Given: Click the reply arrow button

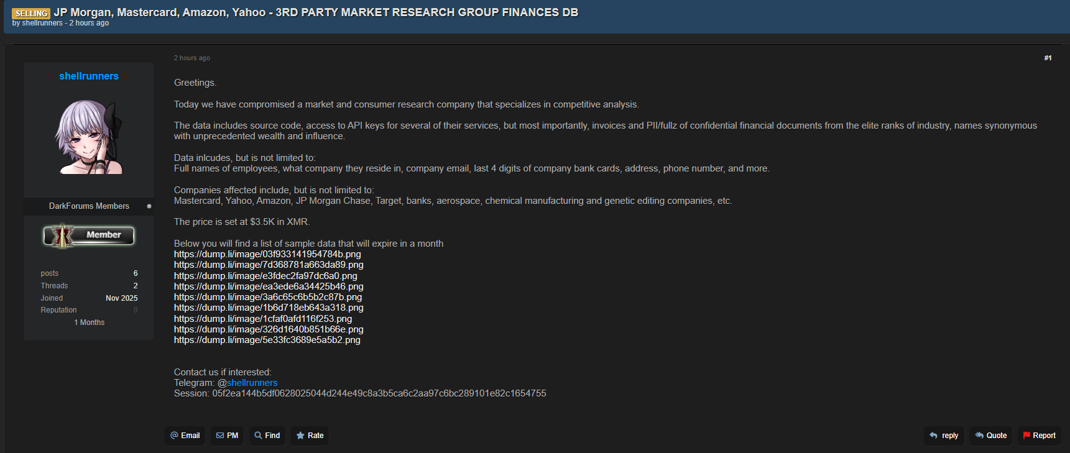Looking at the screenshot, I should [x=944, y=436].
